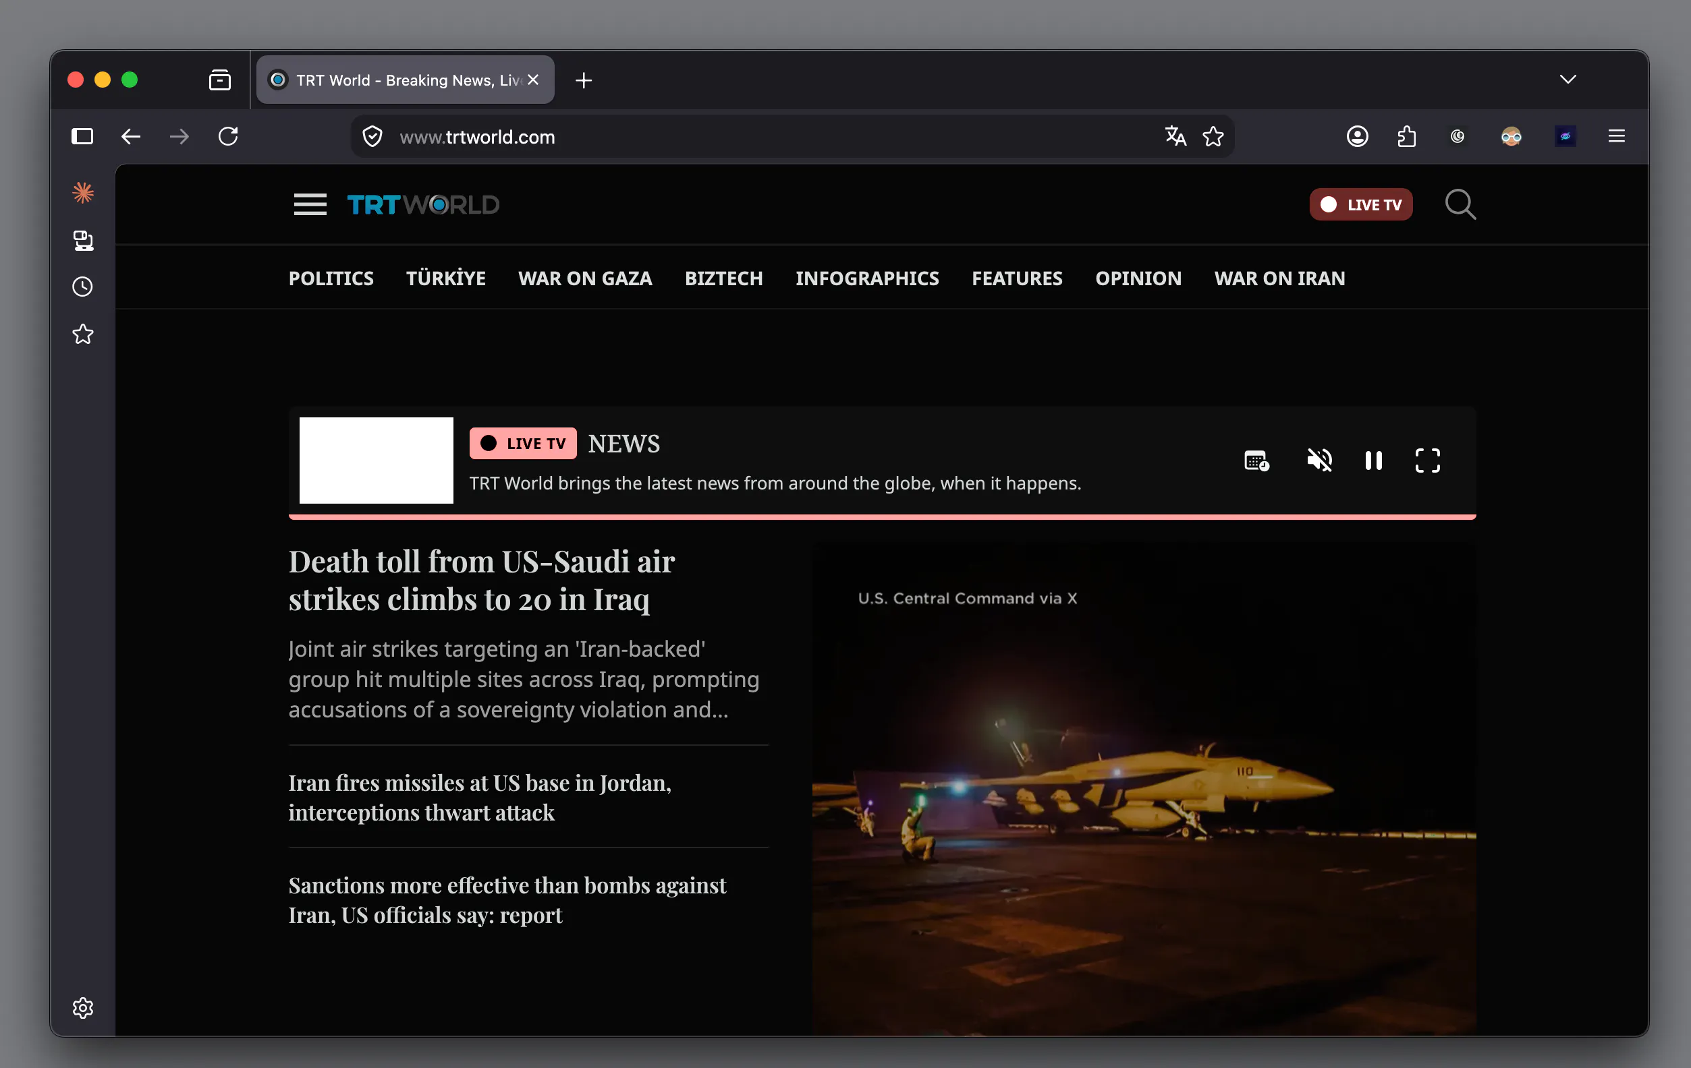
Task: Open the US-Saudi air strikes death toll headline
Action: coord(482,581)
